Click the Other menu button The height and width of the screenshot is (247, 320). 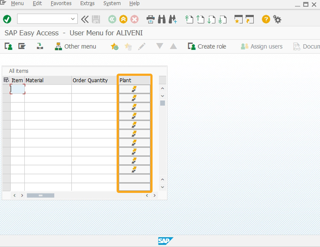[x=75, y=46]
